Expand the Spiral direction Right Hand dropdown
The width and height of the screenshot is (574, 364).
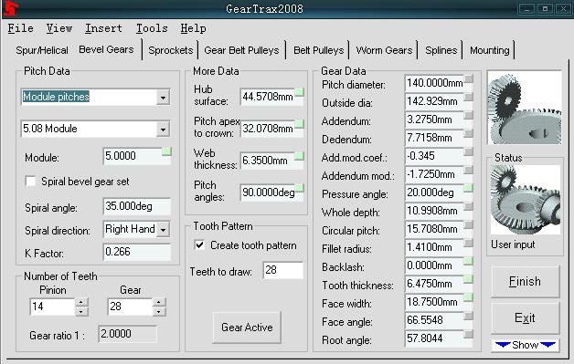tap(164, 230)
